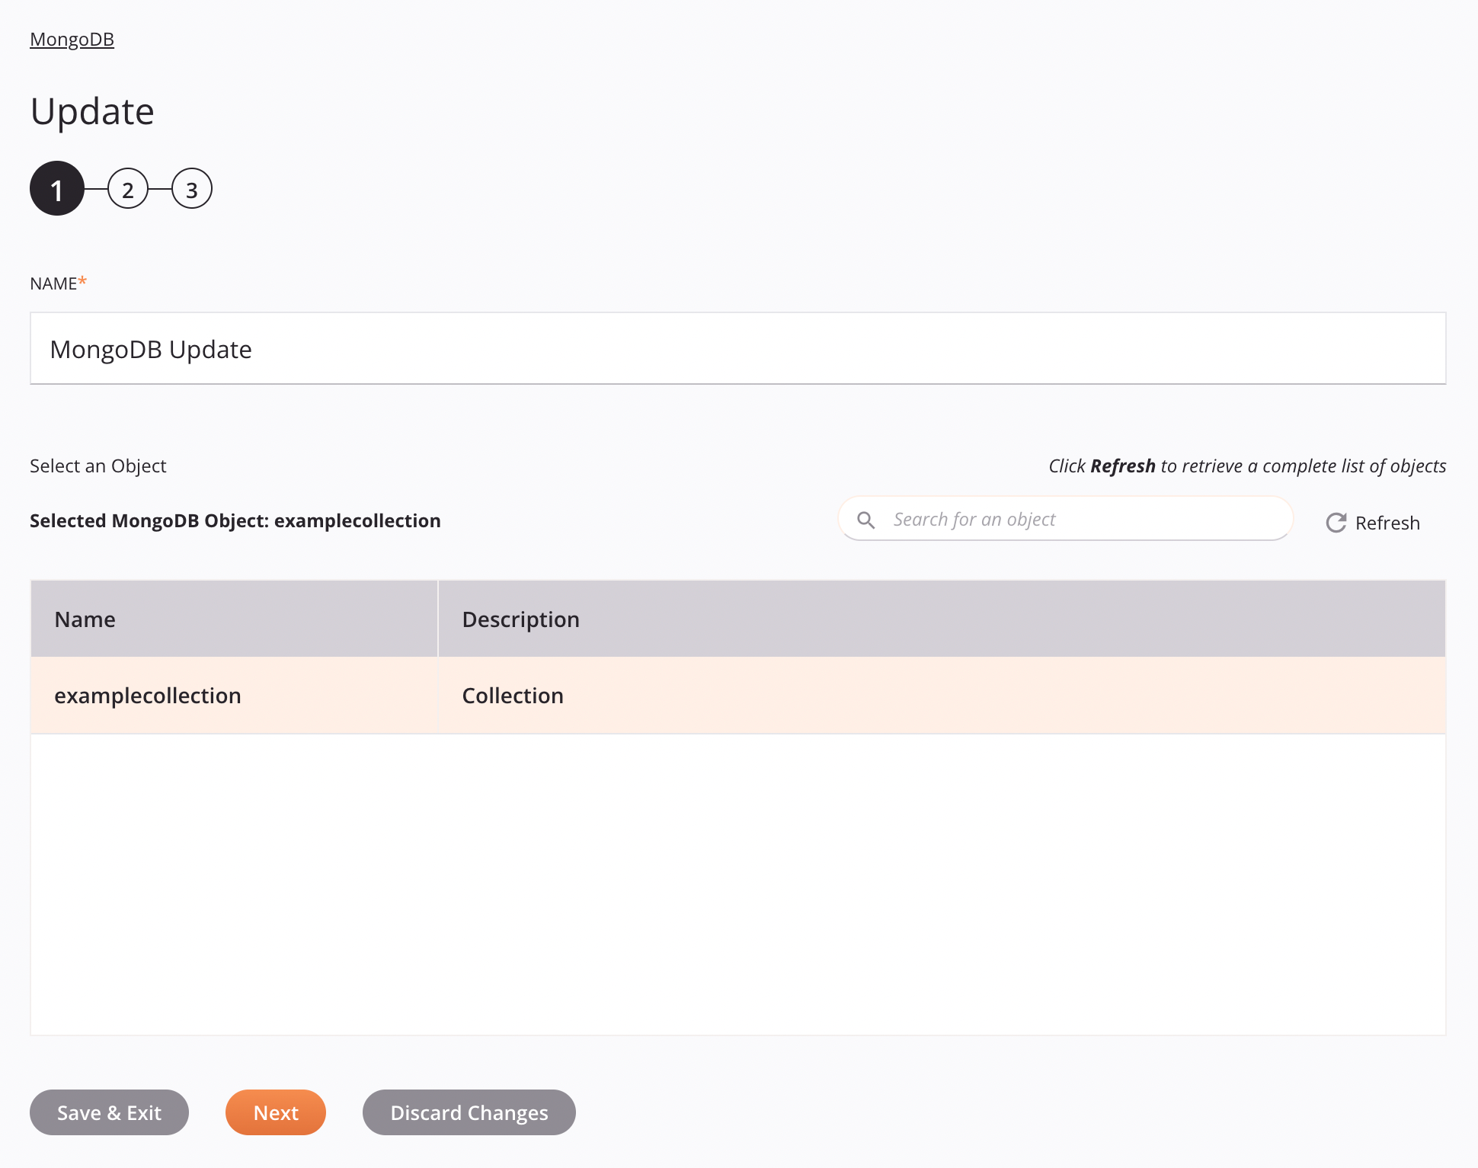Image resolution: width=1478 pixels, height=1168 pixels.
Task: Toggle selection of examplecollection object
Action: coord(148,694)
